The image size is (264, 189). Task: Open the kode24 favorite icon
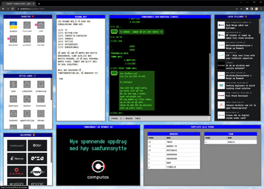(13, 25)
